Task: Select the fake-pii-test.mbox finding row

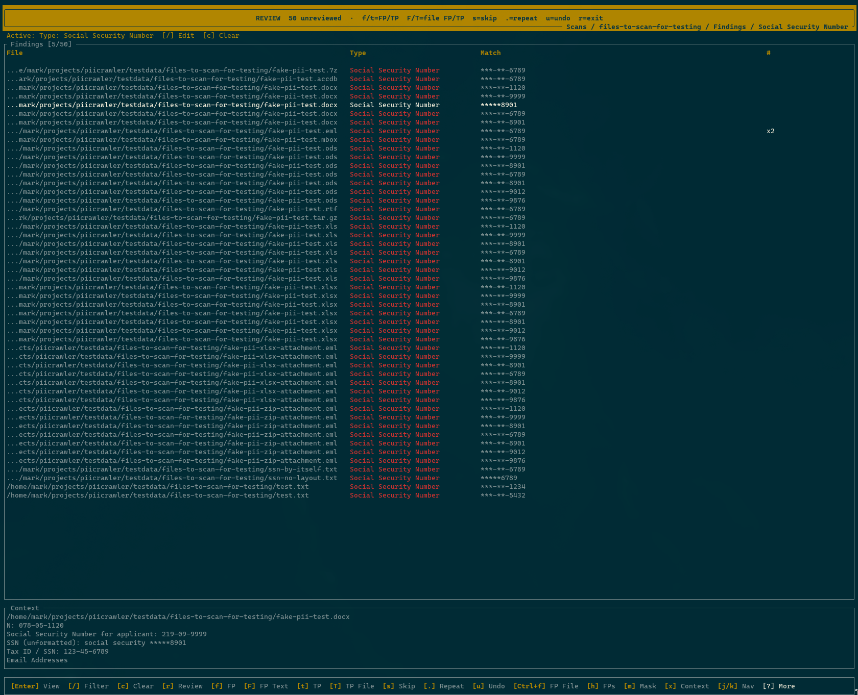Action: click(429, 140)
